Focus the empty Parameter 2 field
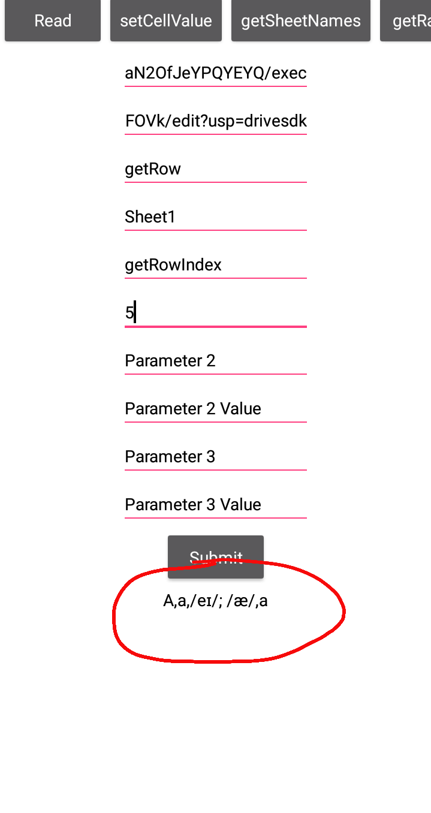The image size is (431, 813). (216, 361)
